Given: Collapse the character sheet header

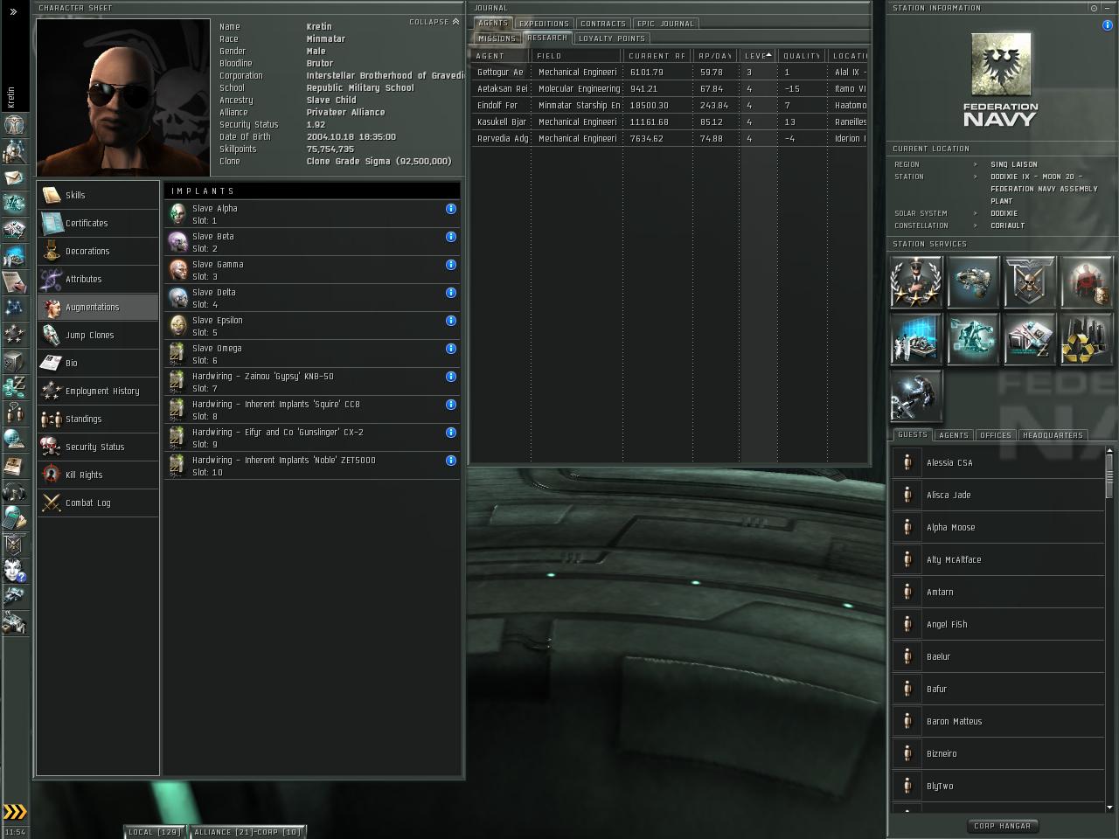Looking at the screenshot, I should [434, 22].
